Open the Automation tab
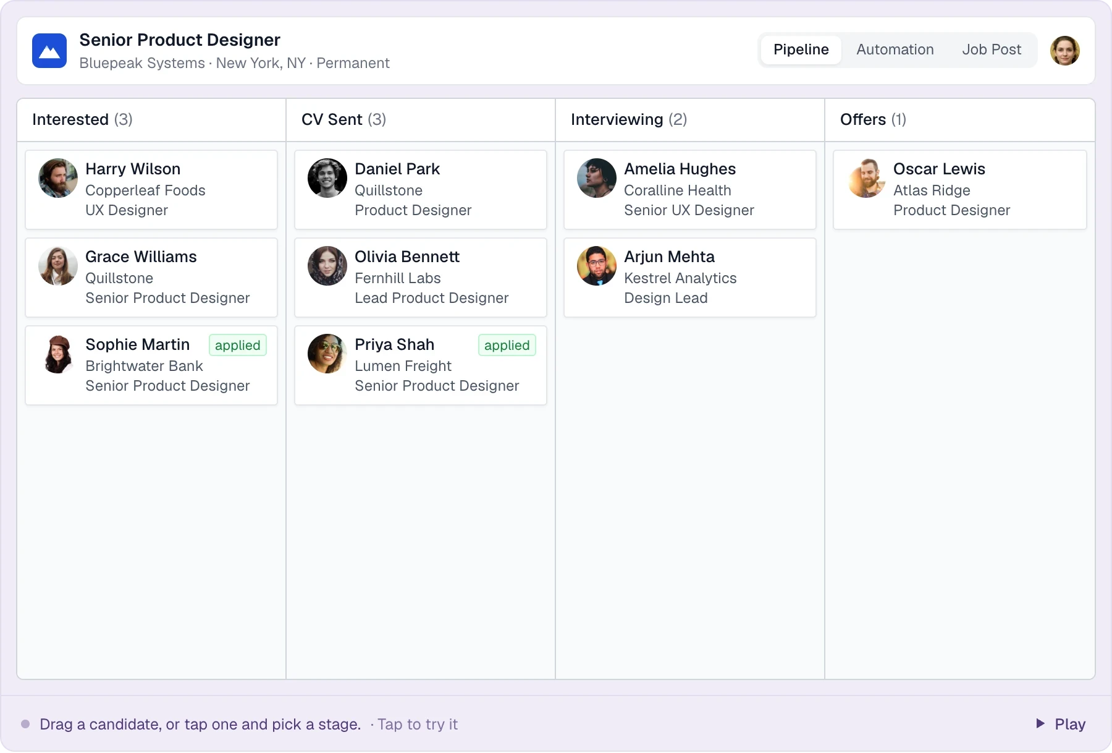1112x753 pixels. point(895,49)
